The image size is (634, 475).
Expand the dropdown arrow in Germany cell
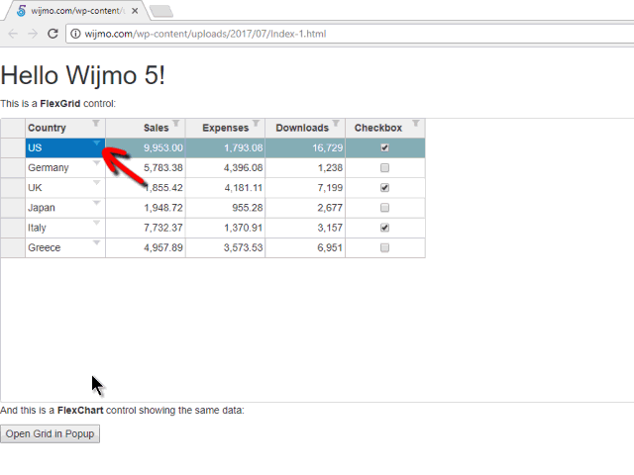pos(97,163)
